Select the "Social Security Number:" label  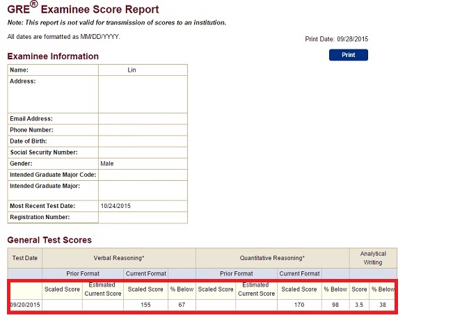(44, 152)
